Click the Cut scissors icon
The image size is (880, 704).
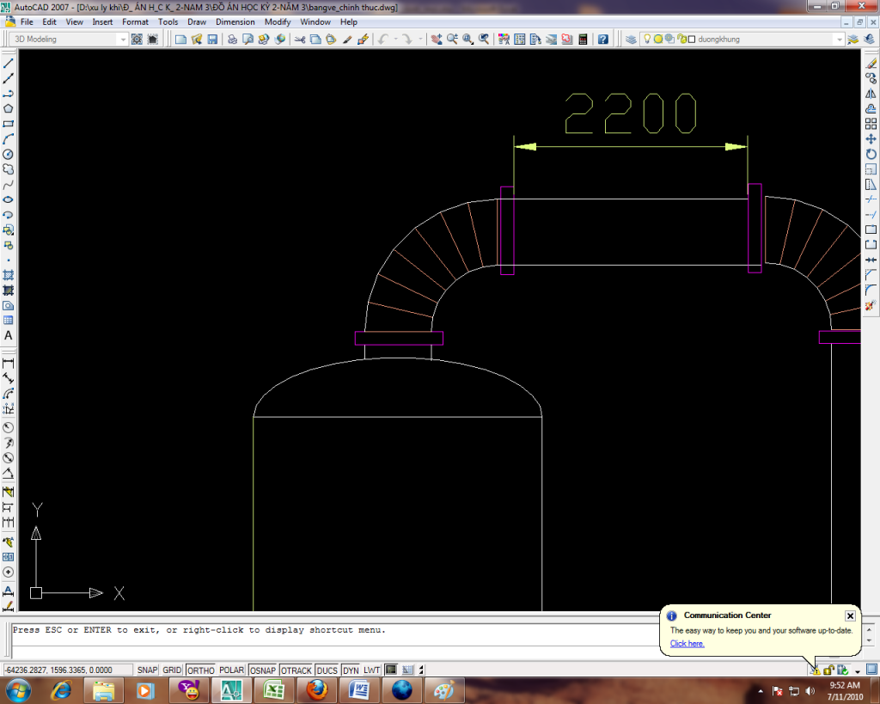pyautogui.click(x=300, y=40)
